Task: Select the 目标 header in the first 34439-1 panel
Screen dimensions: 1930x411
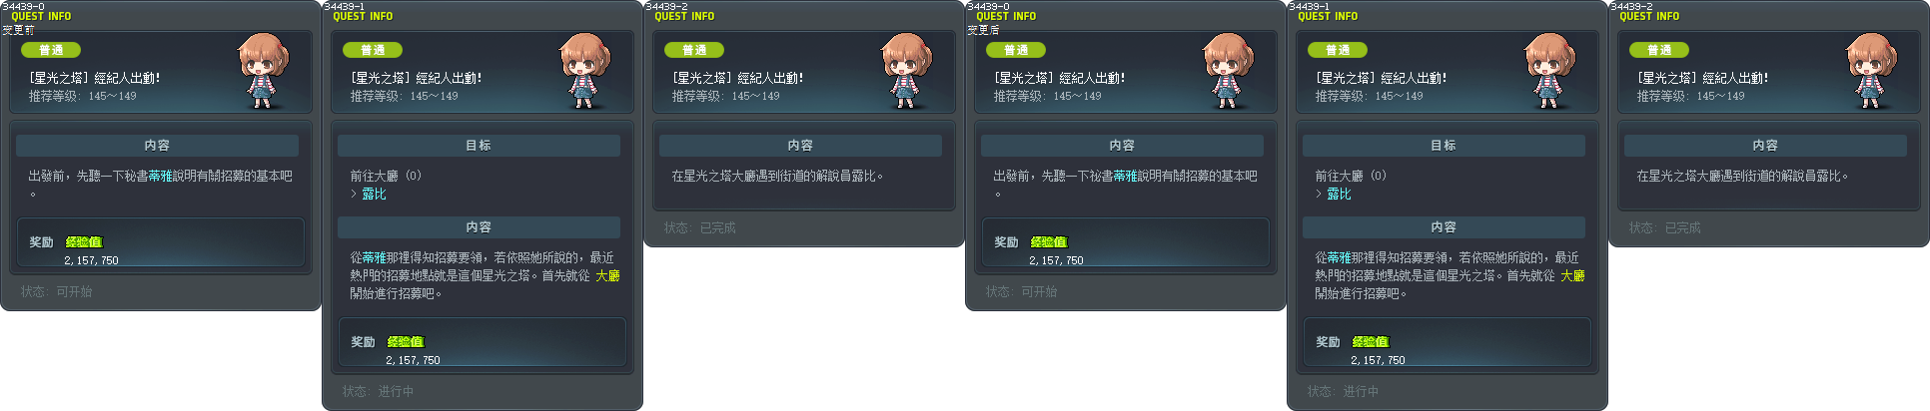Action: pos(479,146)
